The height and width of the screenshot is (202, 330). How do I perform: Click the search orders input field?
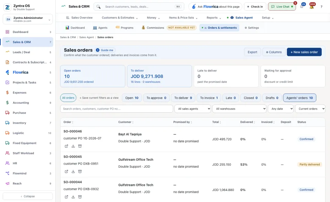click(x=117, y=109)
